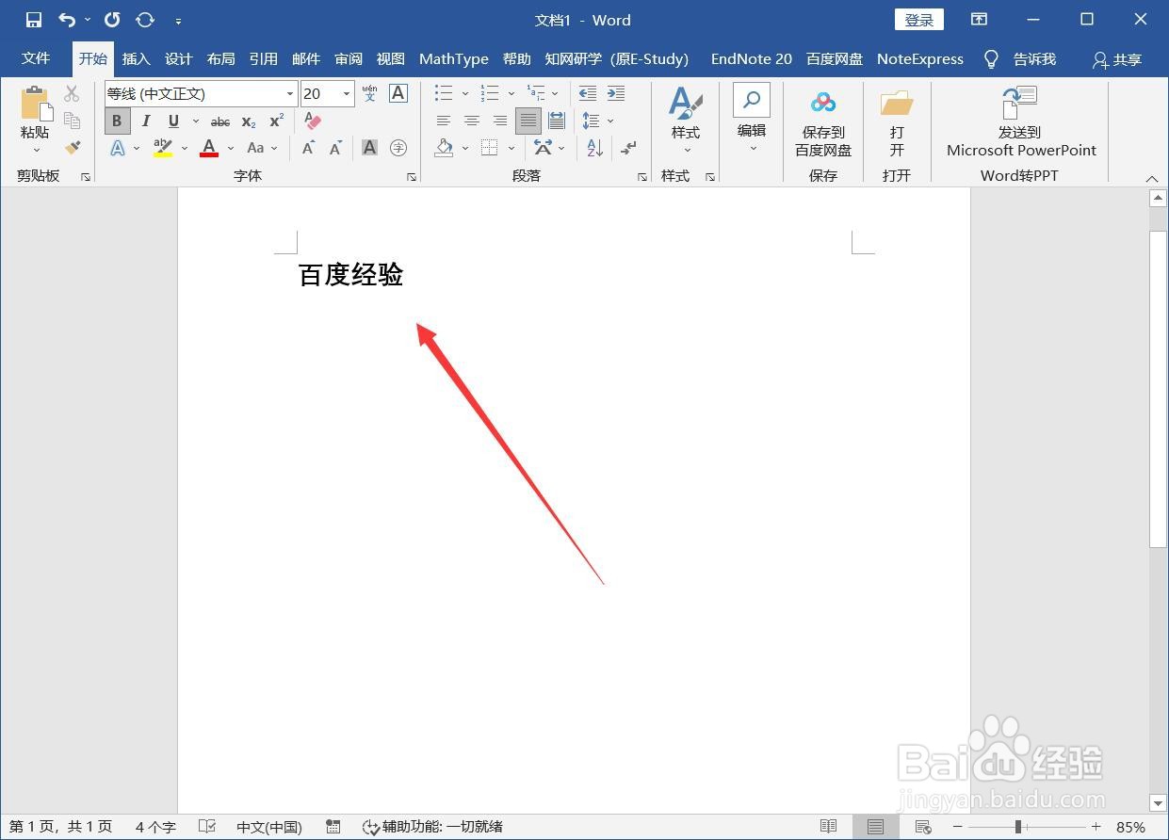
Task: Click the Borders grid icon
Action: click(489, 148)
